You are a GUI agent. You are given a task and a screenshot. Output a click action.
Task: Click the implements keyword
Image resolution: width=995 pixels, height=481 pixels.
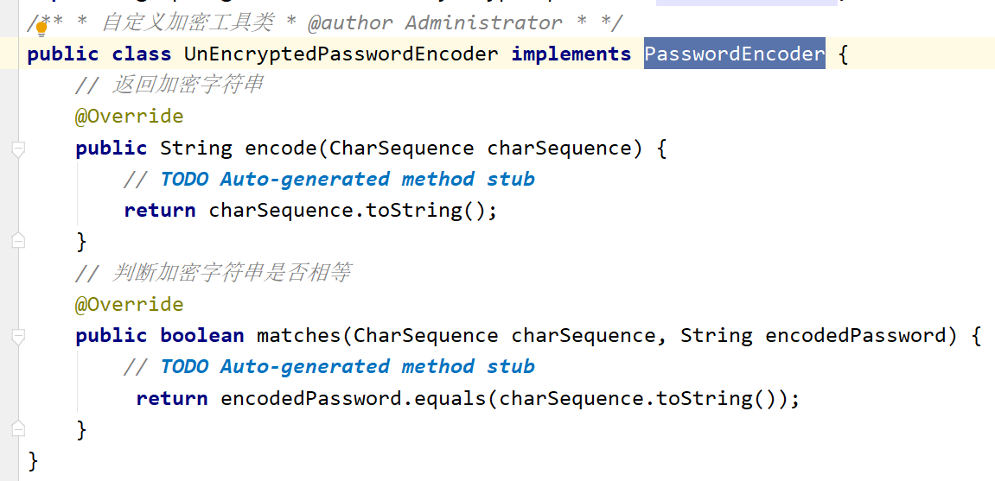(x=571, y=54)
